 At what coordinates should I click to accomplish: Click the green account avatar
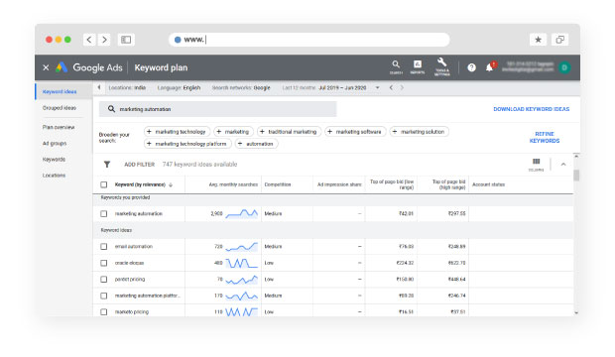pos(564,67)
